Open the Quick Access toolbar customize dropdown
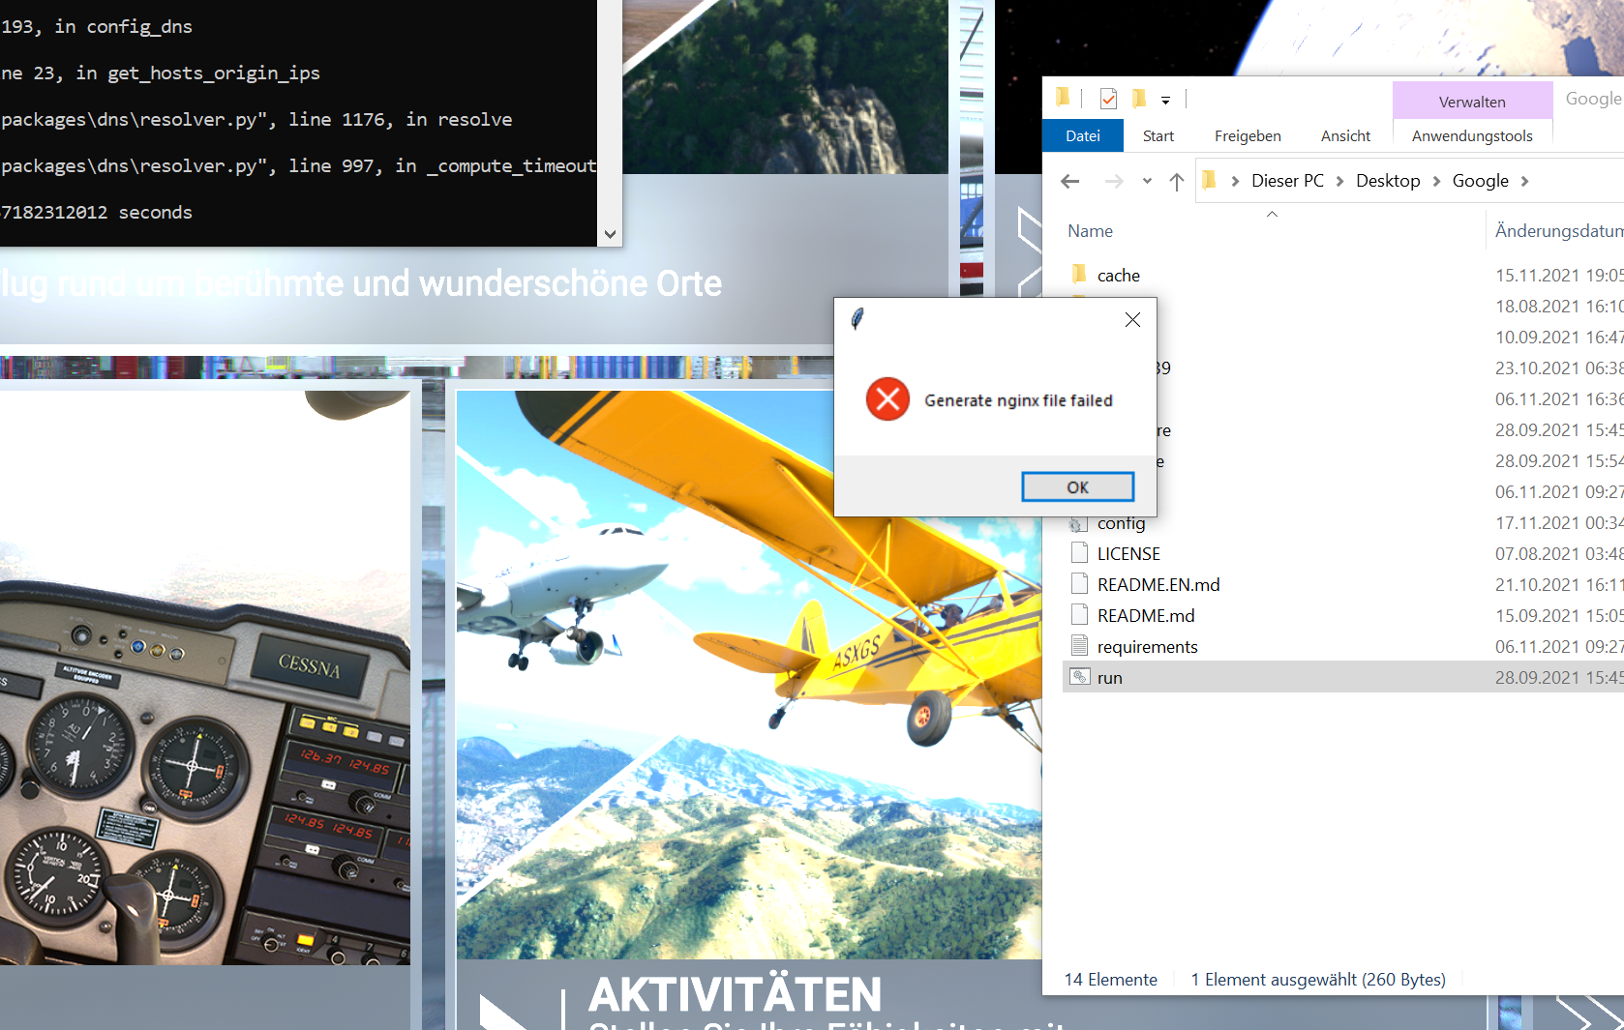The height and width of the screenshot is (1030, 1624). click(x=1166, y=99)
